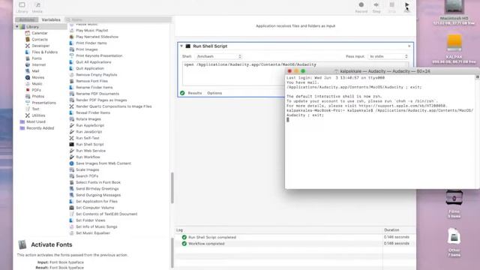The height and width of the screenshot is (270, 480).
Task: Select Run Shell Script action in list
Action: click(90, 145)
